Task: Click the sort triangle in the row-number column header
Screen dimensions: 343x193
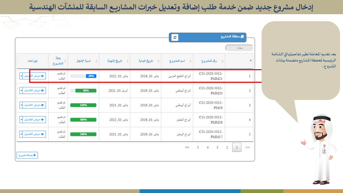Action: (x=251, y=61)
